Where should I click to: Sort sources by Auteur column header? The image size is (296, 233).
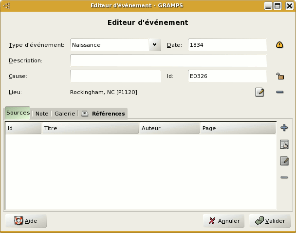(x=169, y=128)
